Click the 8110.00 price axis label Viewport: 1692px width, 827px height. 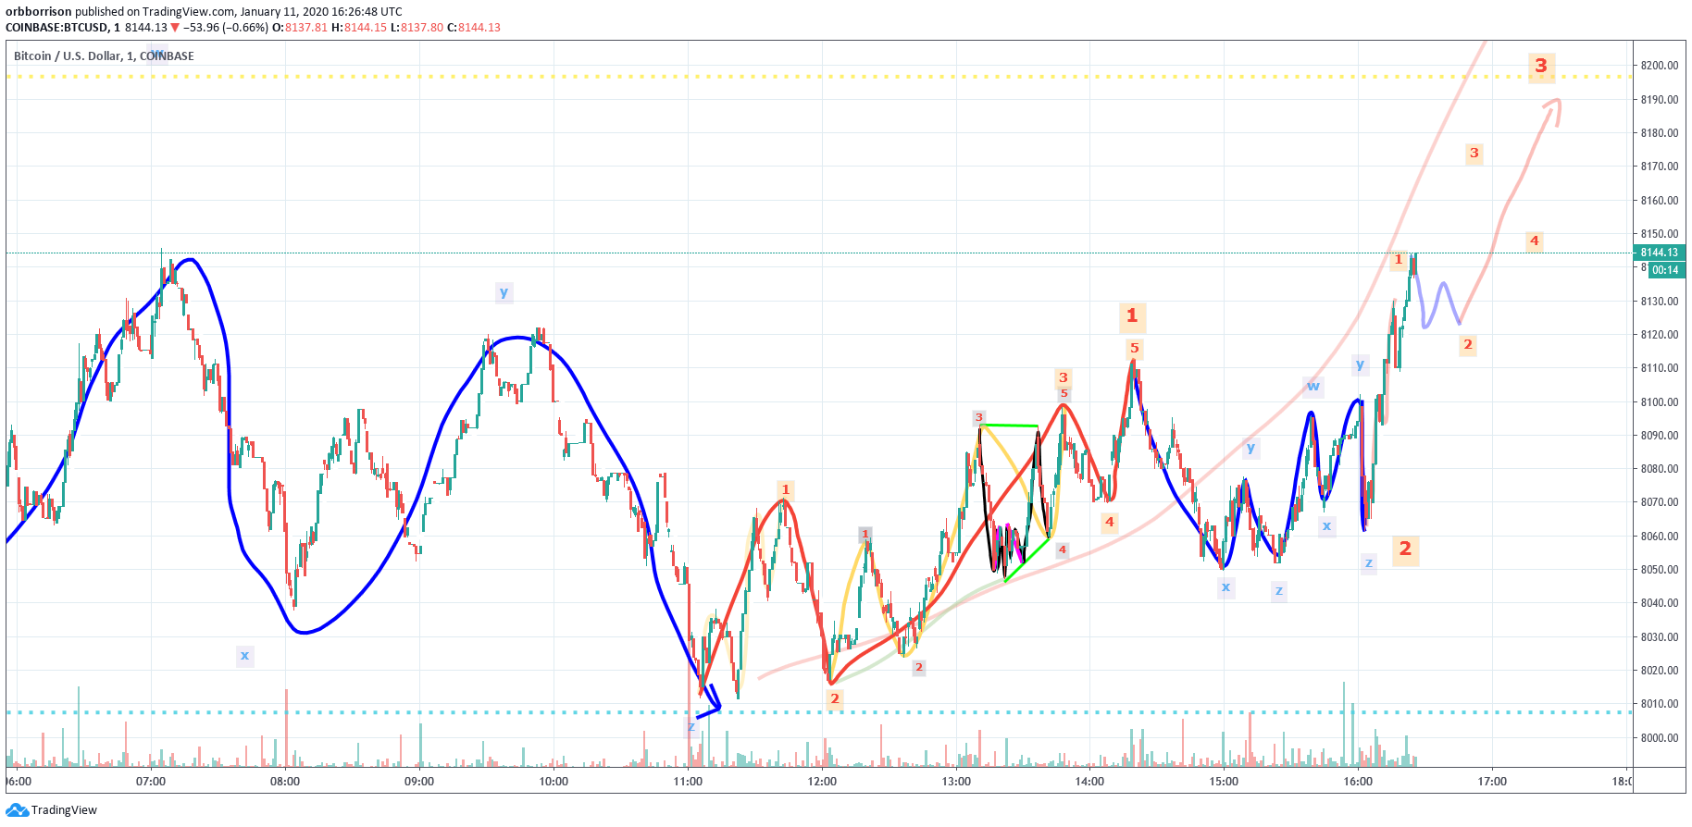coord(1660,368)
